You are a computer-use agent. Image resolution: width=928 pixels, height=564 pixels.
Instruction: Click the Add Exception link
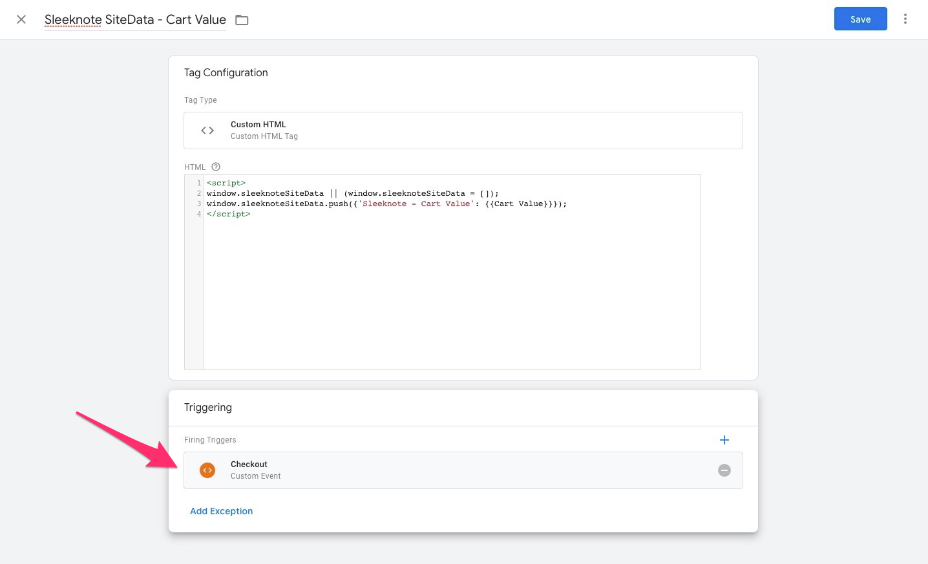pos(221,511)
